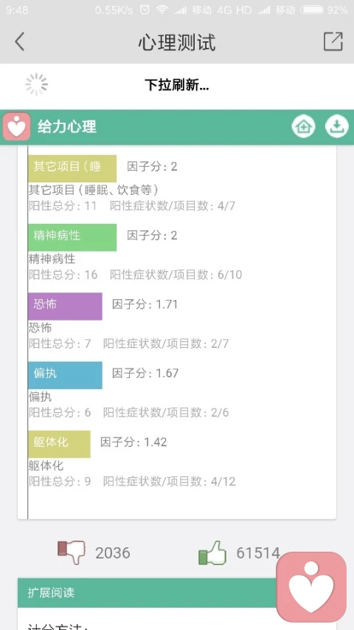This screenshot has height=630, width=354.
Task: Select the 精神病性 green factor bar
Action: click(72, 238)
